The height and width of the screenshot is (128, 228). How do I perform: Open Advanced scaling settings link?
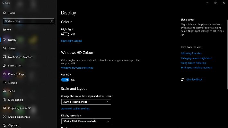(x=75, y=109)
